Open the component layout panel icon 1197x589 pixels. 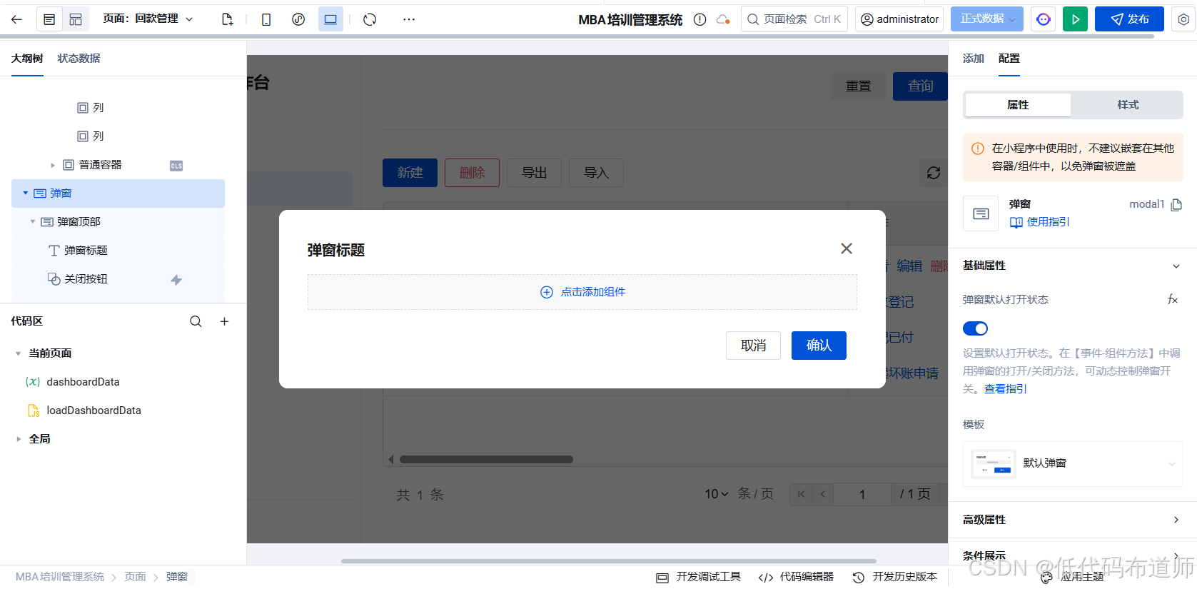(x=76, y=19)
